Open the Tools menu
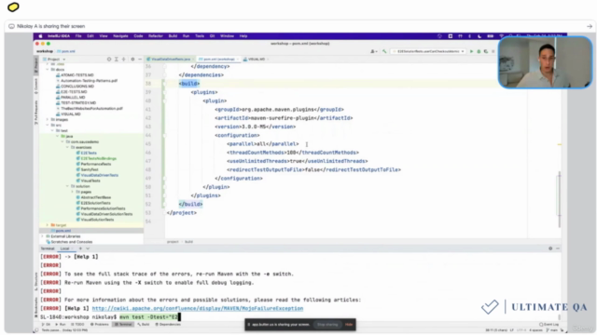 pyautogui.click(x=200, y=36)
